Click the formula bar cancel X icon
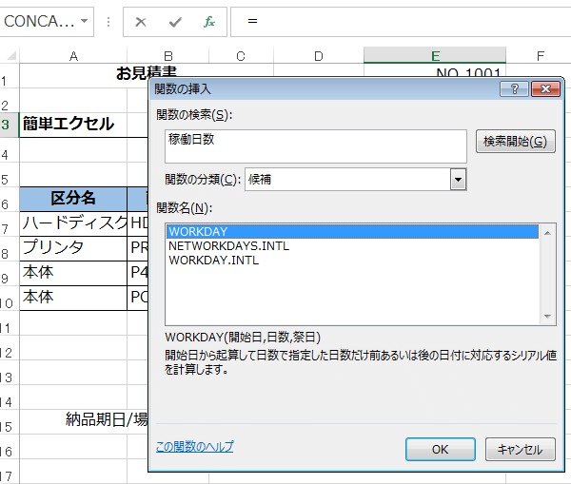This screenshot has height=484, width=571. point(141,21)
